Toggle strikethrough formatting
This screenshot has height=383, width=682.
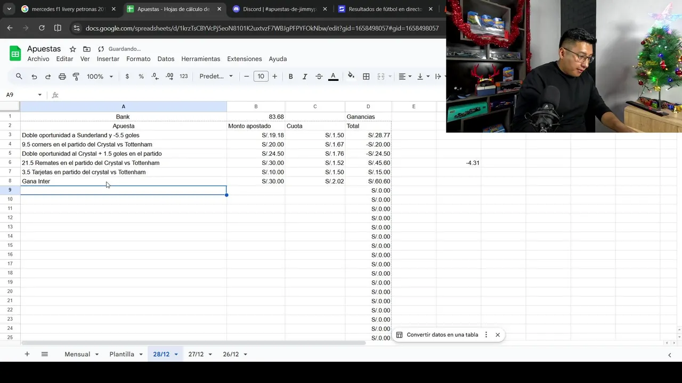(x=319, y=77)
